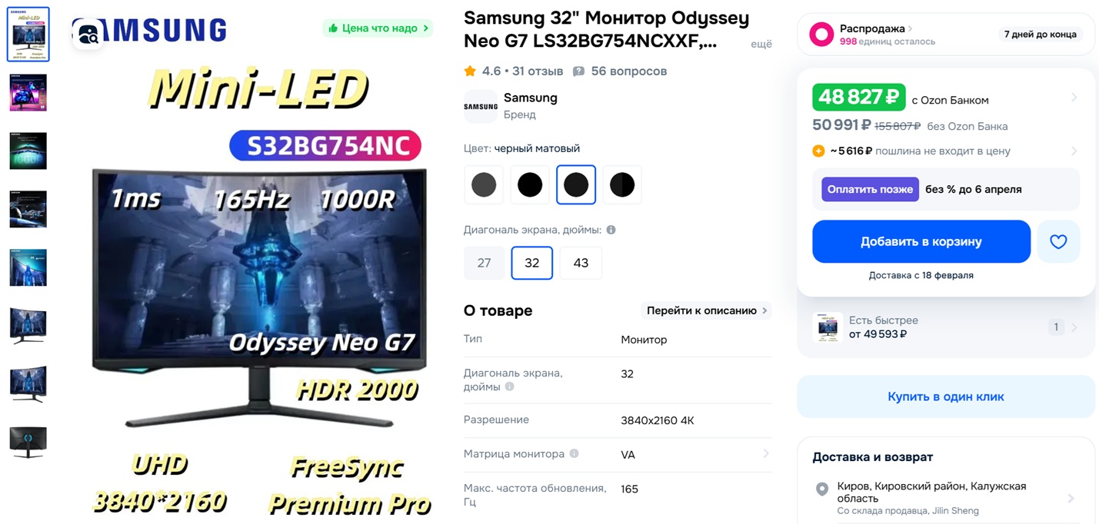
Task: Open the second product thumbnail image
Action: [28, 92]
